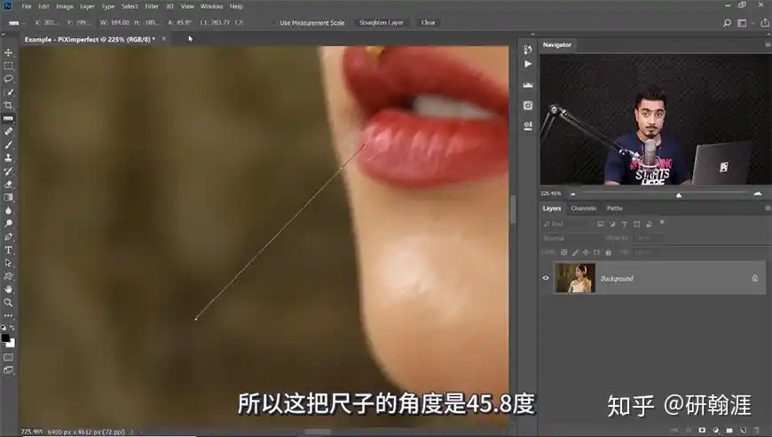Select the Quick Selection wand tool
Screen dimensions: 772x437
click(x=8, y=92)
